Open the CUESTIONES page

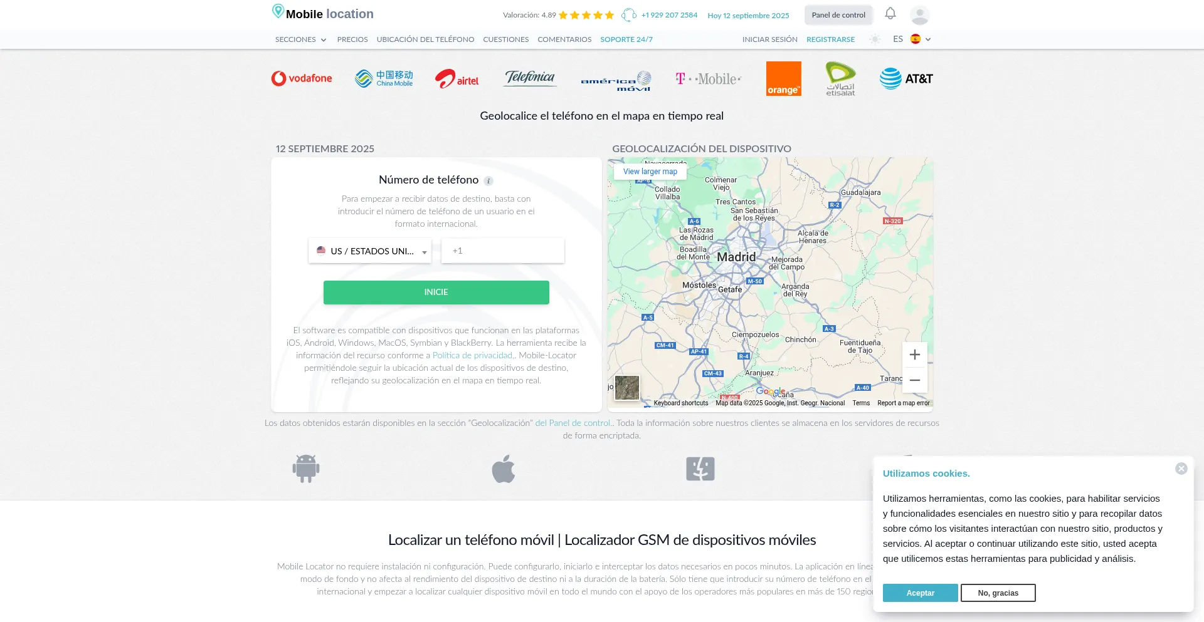click(506, 39)
